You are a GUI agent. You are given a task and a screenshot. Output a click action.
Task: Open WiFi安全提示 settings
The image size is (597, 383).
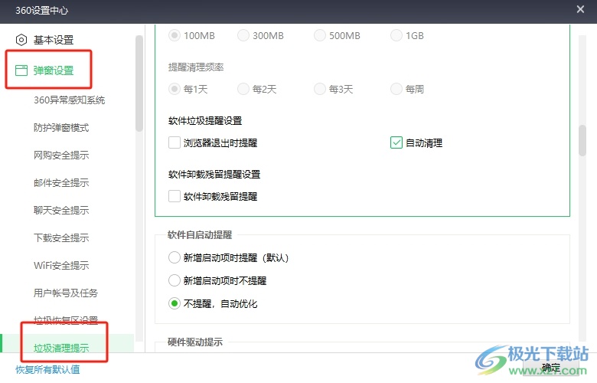[61, 265]
